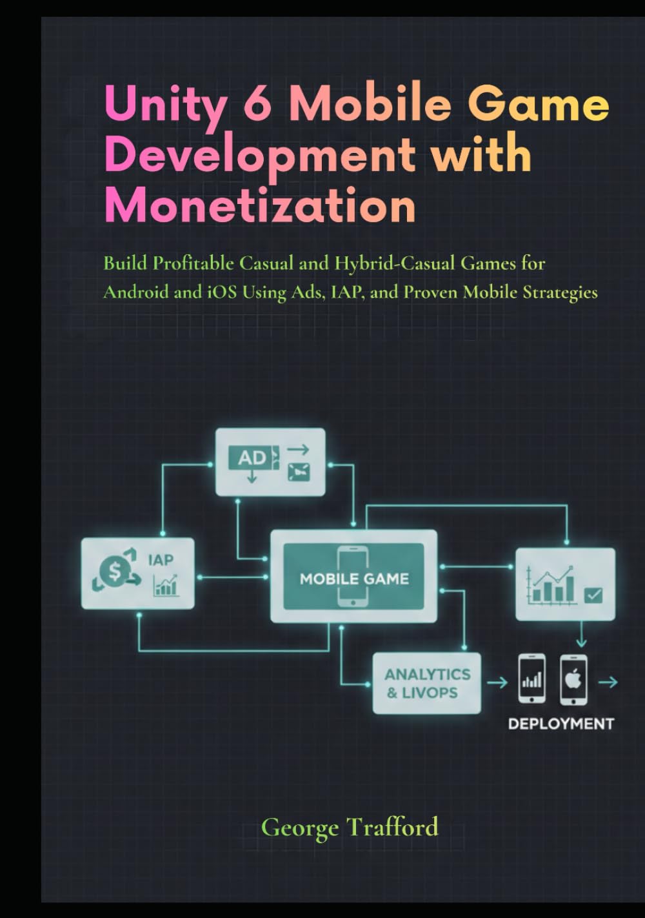Click subtitle line starting 'Build Profitable Casual'
Viewport: 645px width, 918px height.
pyautogui.click(x=324, y=263)
